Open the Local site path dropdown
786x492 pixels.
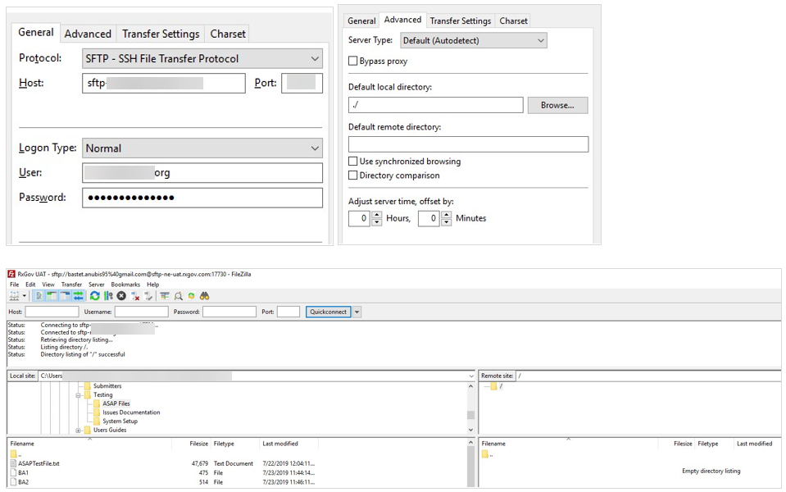click(470, 376)
